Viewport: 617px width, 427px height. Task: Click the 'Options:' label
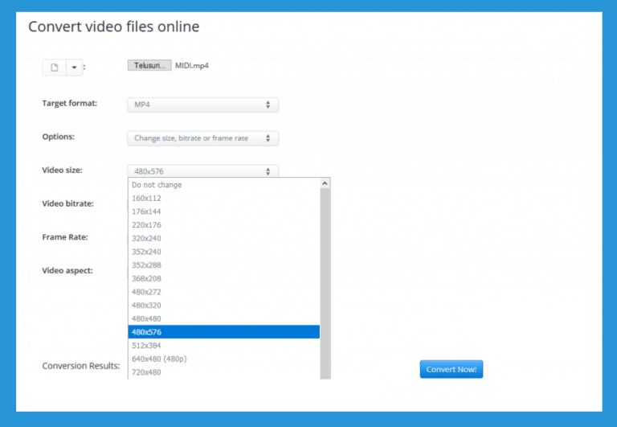click(x=58, y=137)
